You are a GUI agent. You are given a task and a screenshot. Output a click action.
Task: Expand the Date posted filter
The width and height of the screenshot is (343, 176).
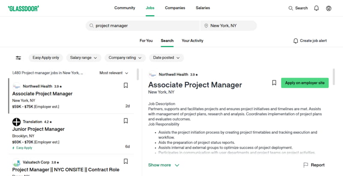pos(166,58)
